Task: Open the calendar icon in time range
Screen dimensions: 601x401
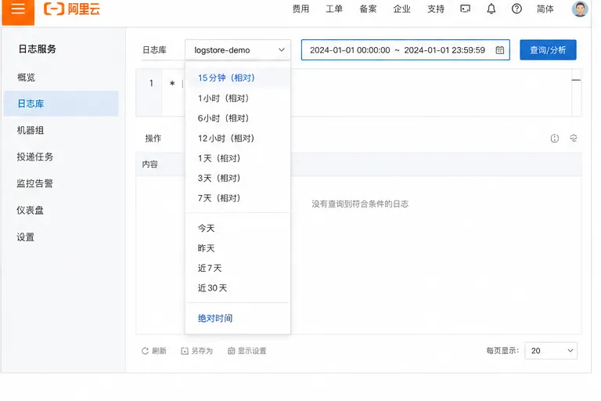Action: click(x=500, y=50)
